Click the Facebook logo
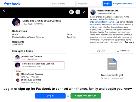 12,4
